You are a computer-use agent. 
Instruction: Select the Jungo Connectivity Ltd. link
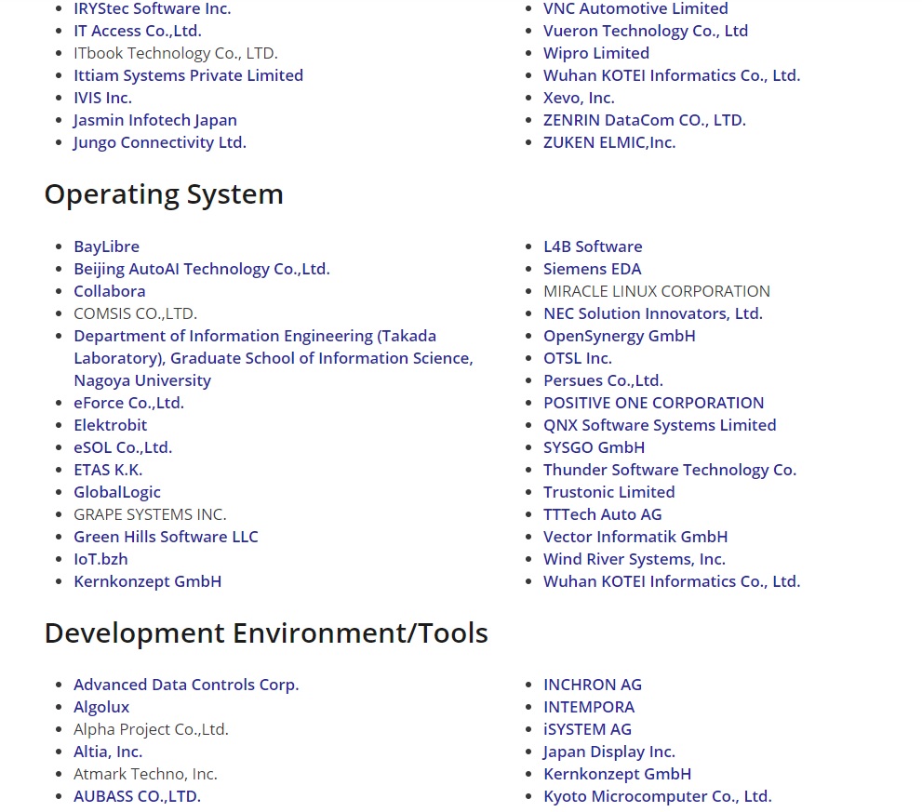coord(159,142)
